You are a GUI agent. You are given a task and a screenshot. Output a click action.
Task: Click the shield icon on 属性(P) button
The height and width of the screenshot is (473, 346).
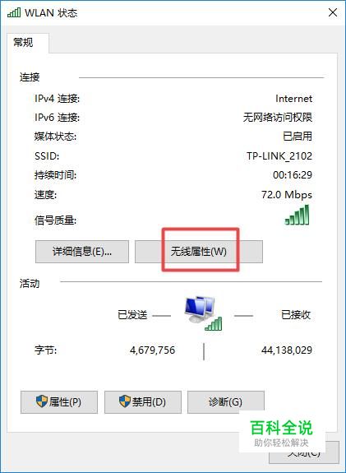click(42, 401)
